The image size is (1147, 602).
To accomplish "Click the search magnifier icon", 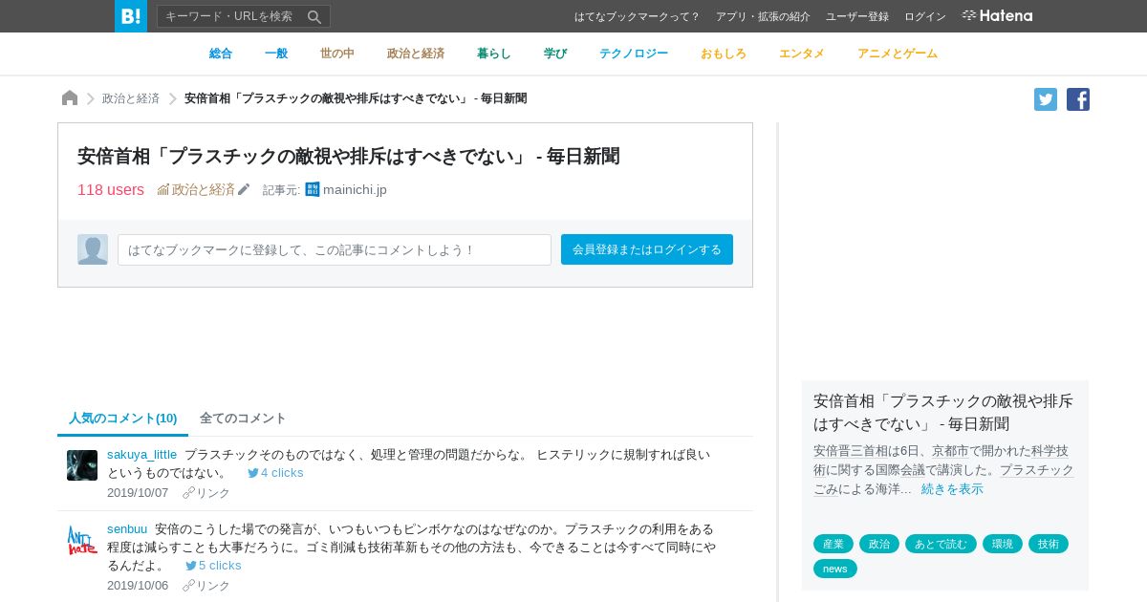I will point(314,16).
